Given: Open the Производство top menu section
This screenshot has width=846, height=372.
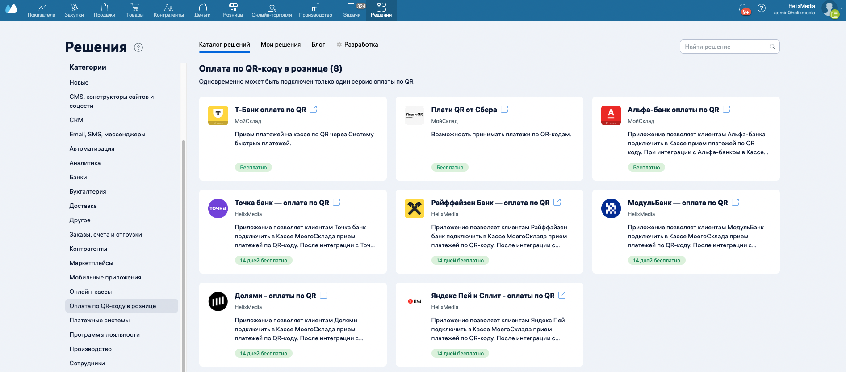Looking at the screenshot, I should click(x=316, y=10).
